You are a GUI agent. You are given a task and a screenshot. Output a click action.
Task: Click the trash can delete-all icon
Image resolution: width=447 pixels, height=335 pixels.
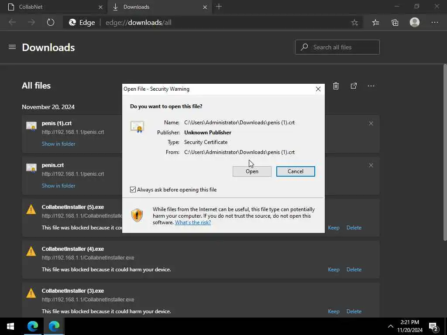click(x=336, y=86)
